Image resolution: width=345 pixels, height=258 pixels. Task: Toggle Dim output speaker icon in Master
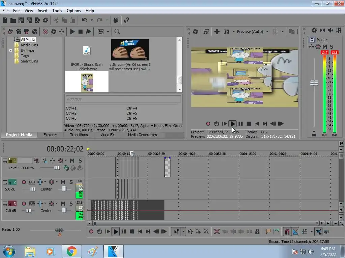coord(331,30)
